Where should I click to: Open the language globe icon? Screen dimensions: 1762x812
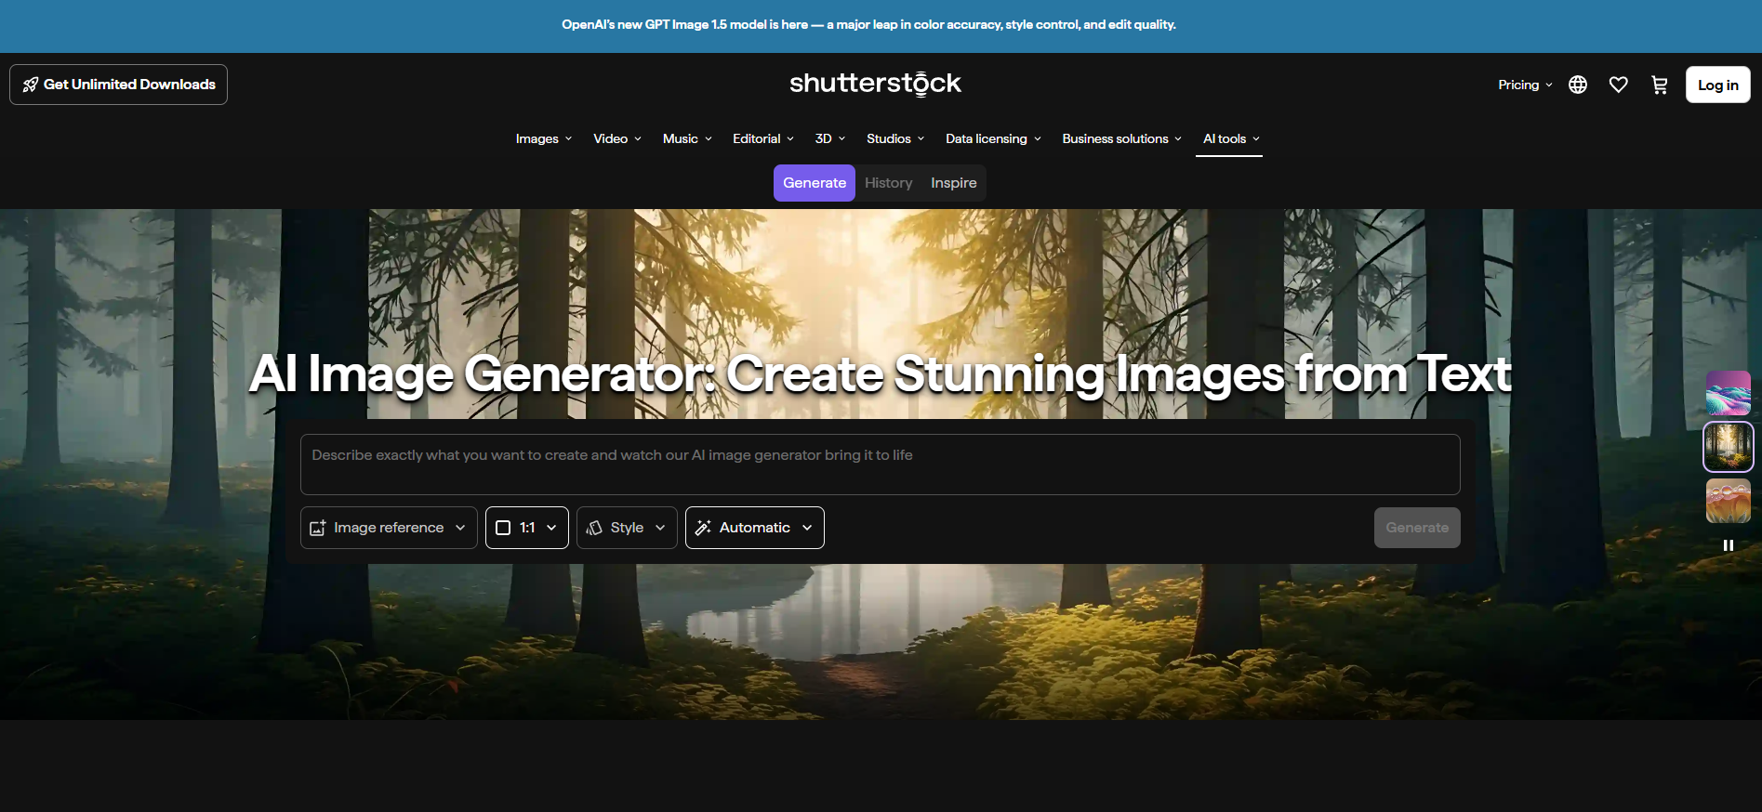[x=1578, y=85]
